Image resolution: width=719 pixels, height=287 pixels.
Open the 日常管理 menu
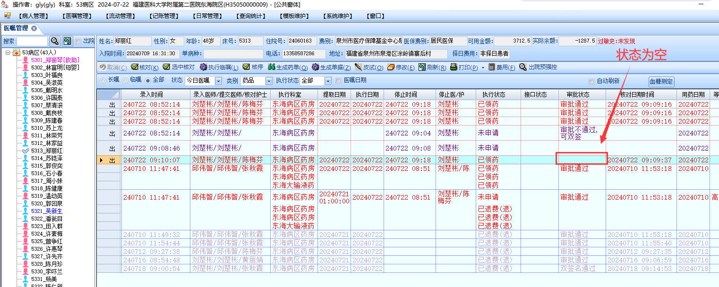tap(208, 16)
